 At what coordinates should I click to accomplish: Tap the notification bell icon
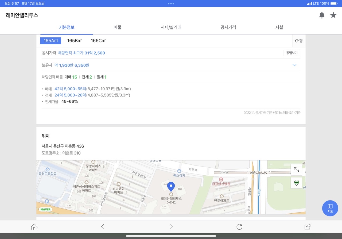(322, 15)
